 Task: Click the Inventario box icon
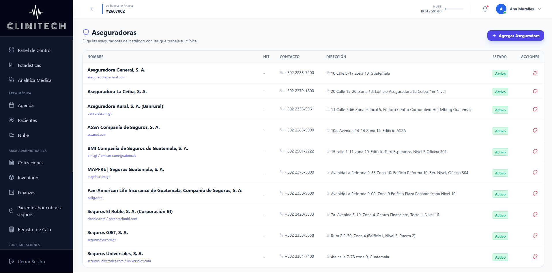click(x=12, y=177)
